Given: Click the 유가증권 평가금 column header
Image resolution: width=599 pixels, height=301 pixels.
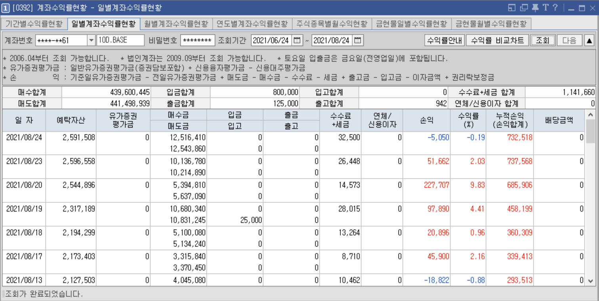Looking at the screenshot, I should click(123, 121).
